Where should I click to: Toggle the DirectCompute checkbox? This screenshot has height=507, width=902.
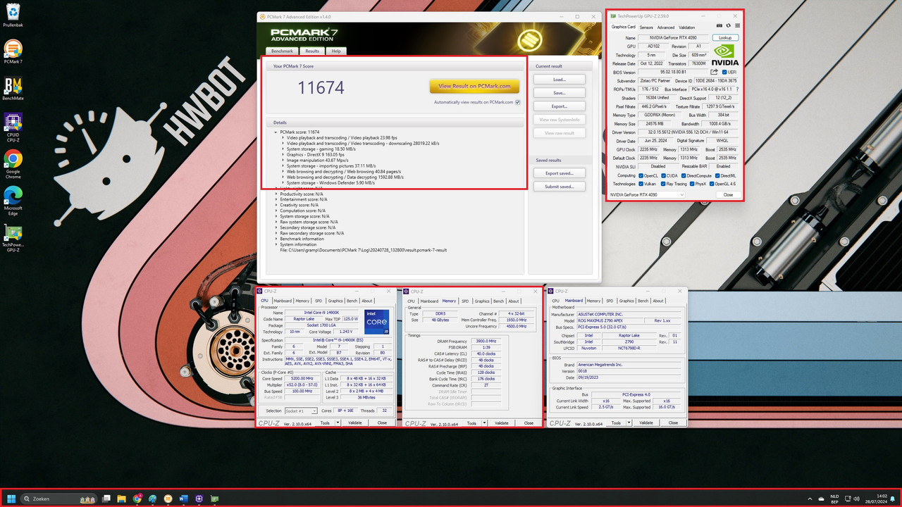pyautogui.click(x=684, y=175)
